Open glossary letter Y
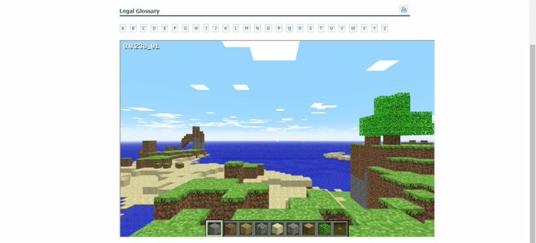Viewport: 536px width, 243px height. point(375,29)
